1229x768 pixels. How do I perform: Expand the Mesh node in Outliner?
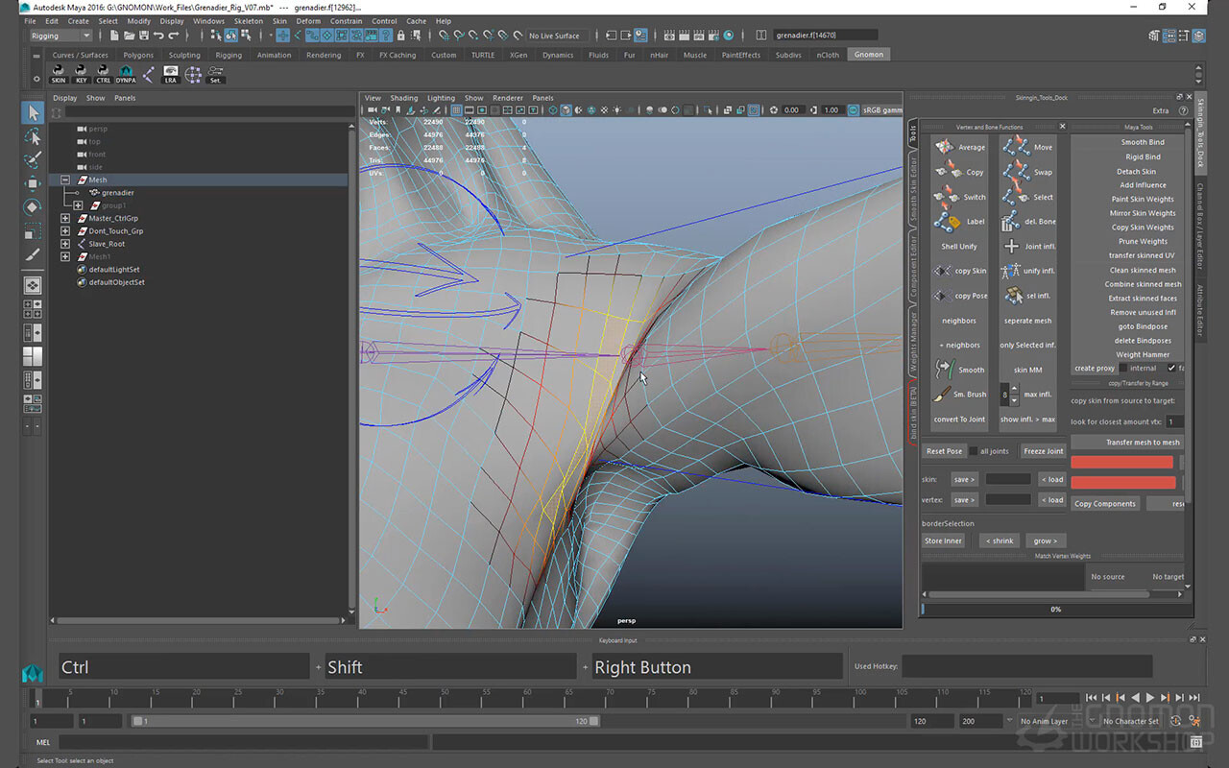pyautogui.click(x=65, y=180)
